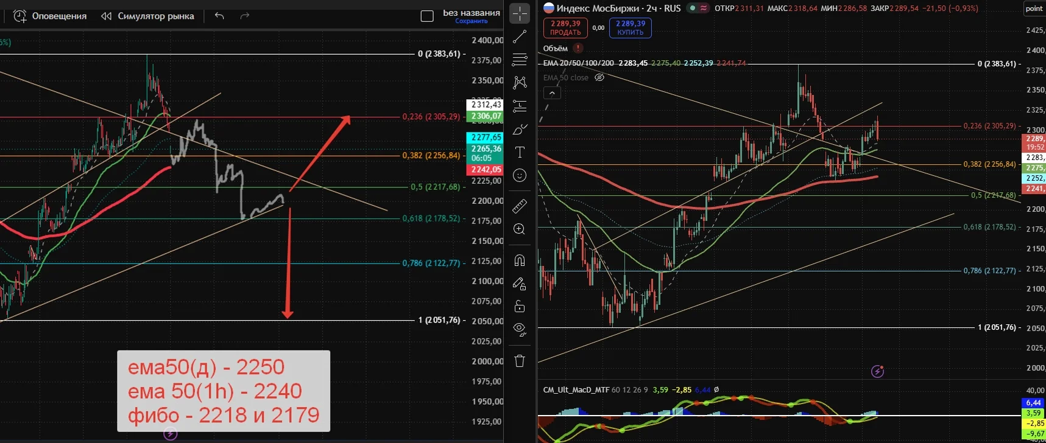Viewport: 1046px width, 443px height.
Task: Click the ПРОДАТЬ 2 289,39 sell button
Action: pos(565,28)
